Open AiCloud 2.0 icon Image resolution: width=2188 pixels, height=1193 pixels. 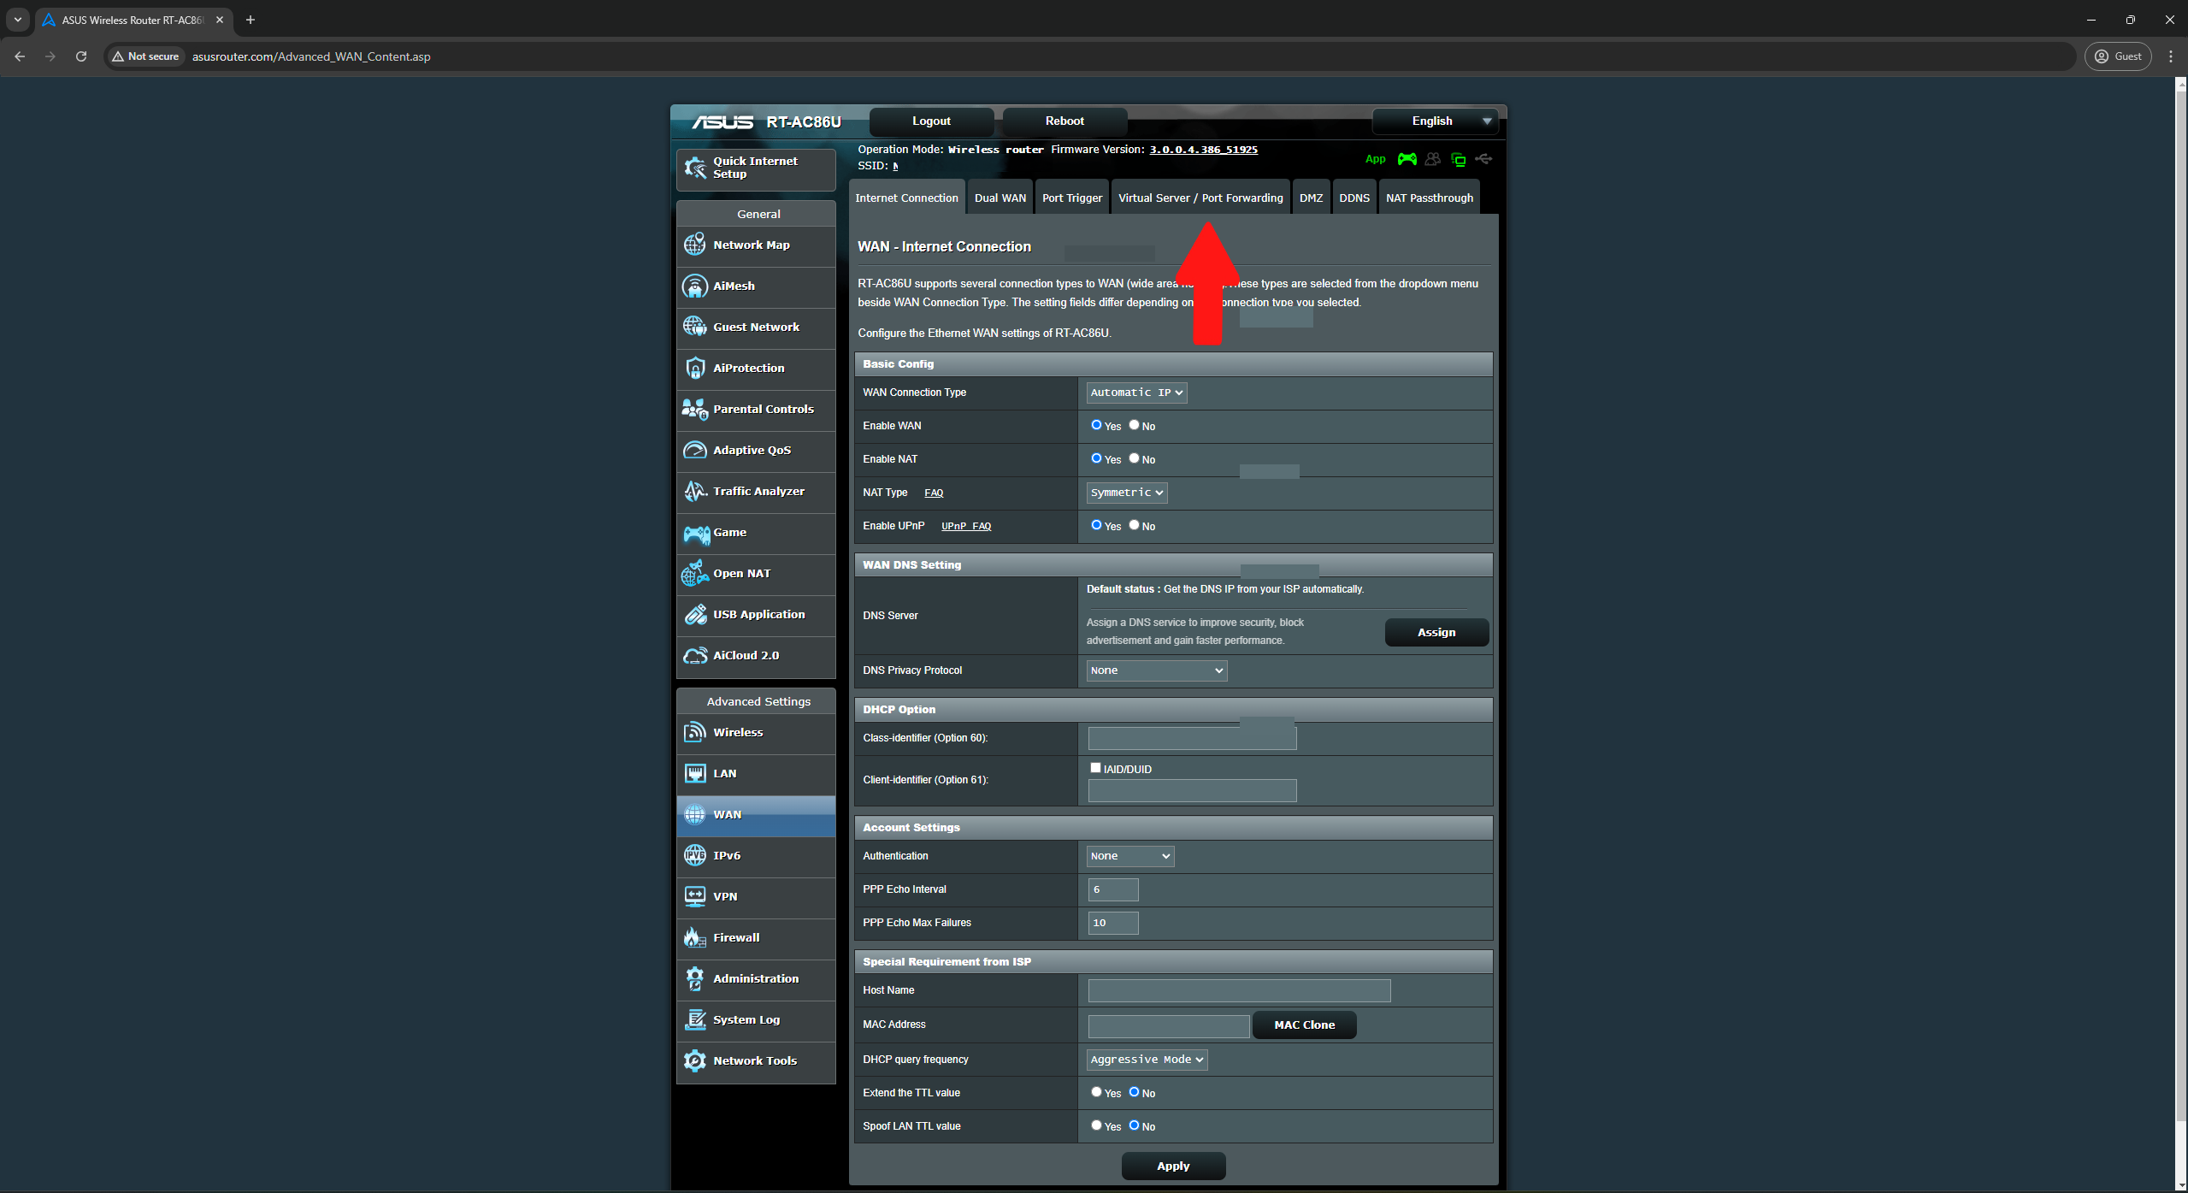coord(695,655)
